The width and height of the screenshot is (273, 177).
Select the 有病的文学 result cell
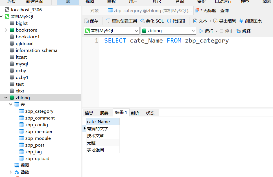(x=103, y=129)
